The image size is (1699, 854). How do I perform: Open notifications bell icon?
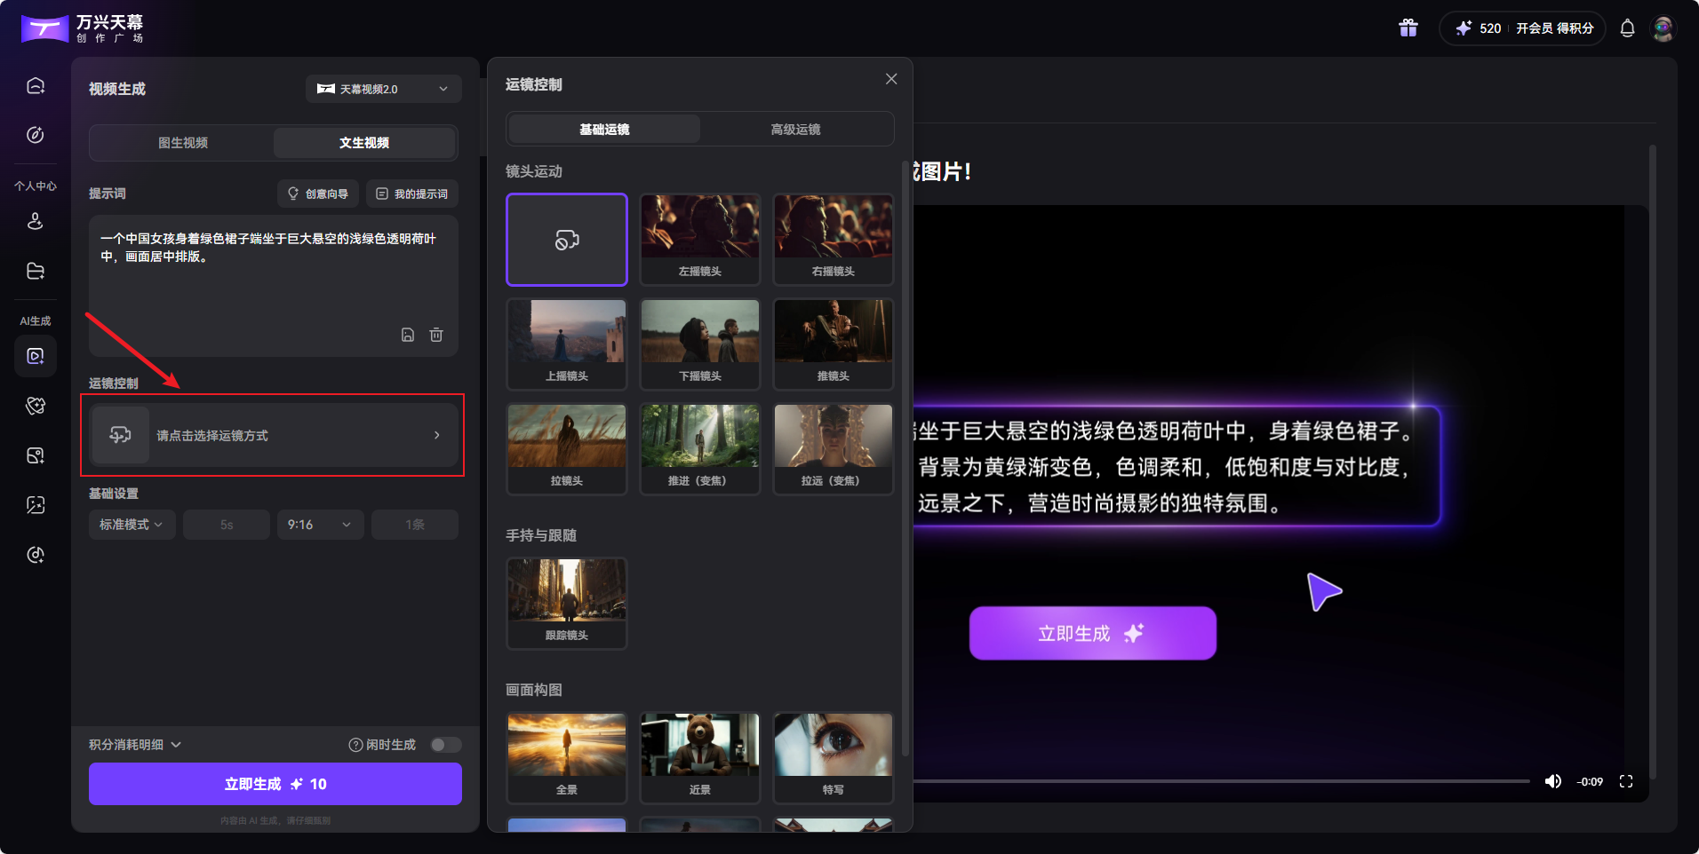[x=1627, y=28]
